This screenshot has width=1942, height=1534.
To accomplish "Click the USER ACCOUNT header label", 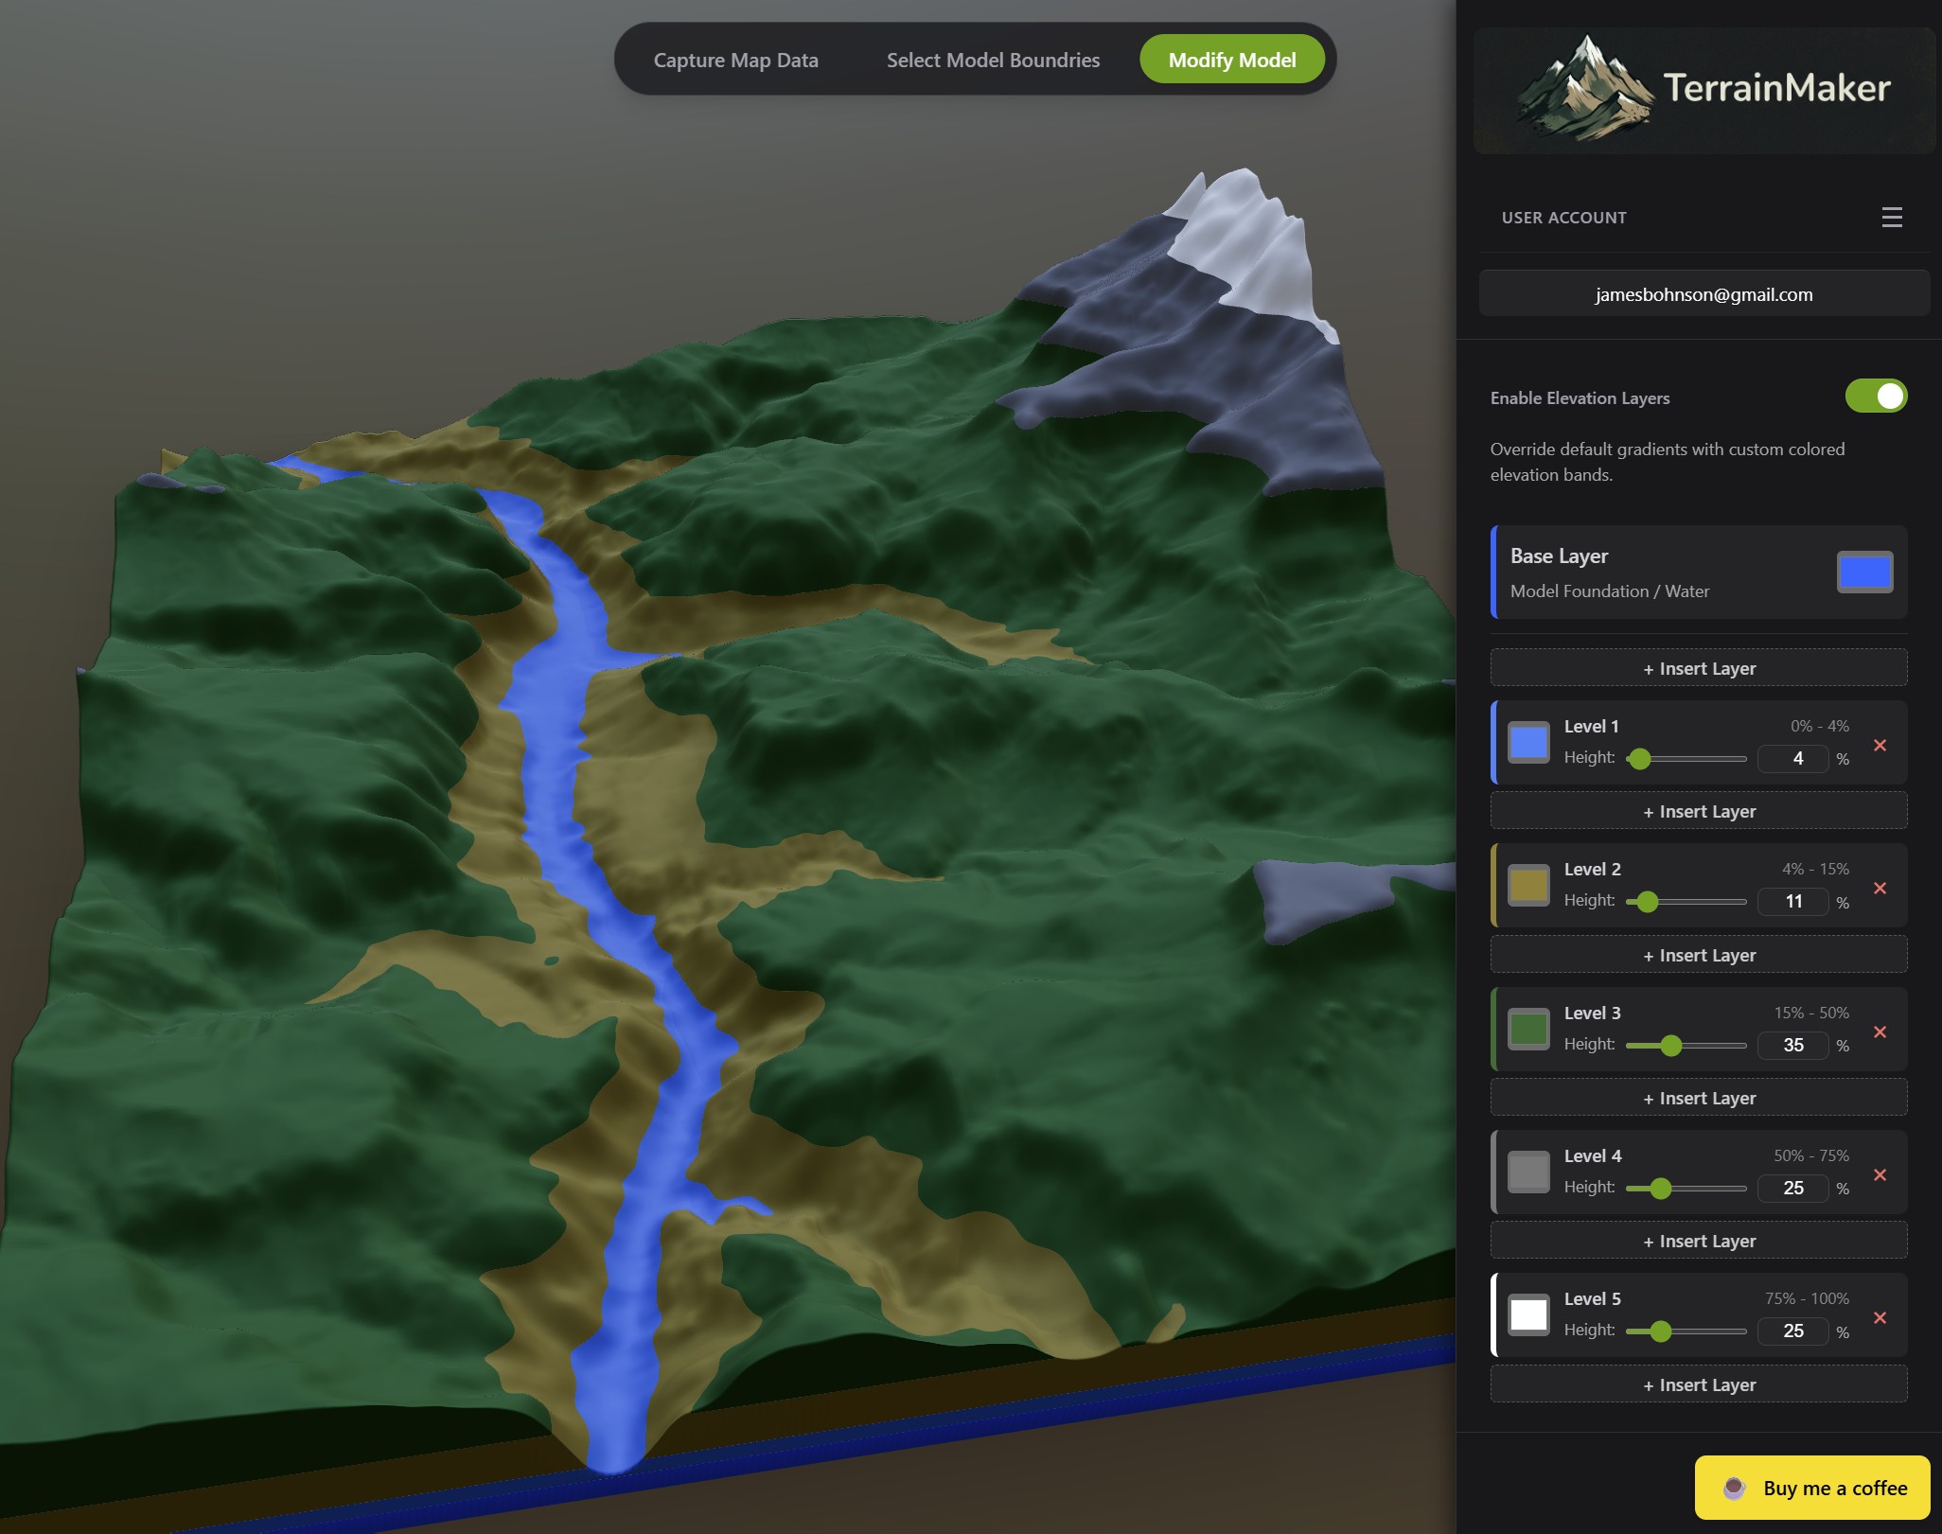I will (1563, 218).
